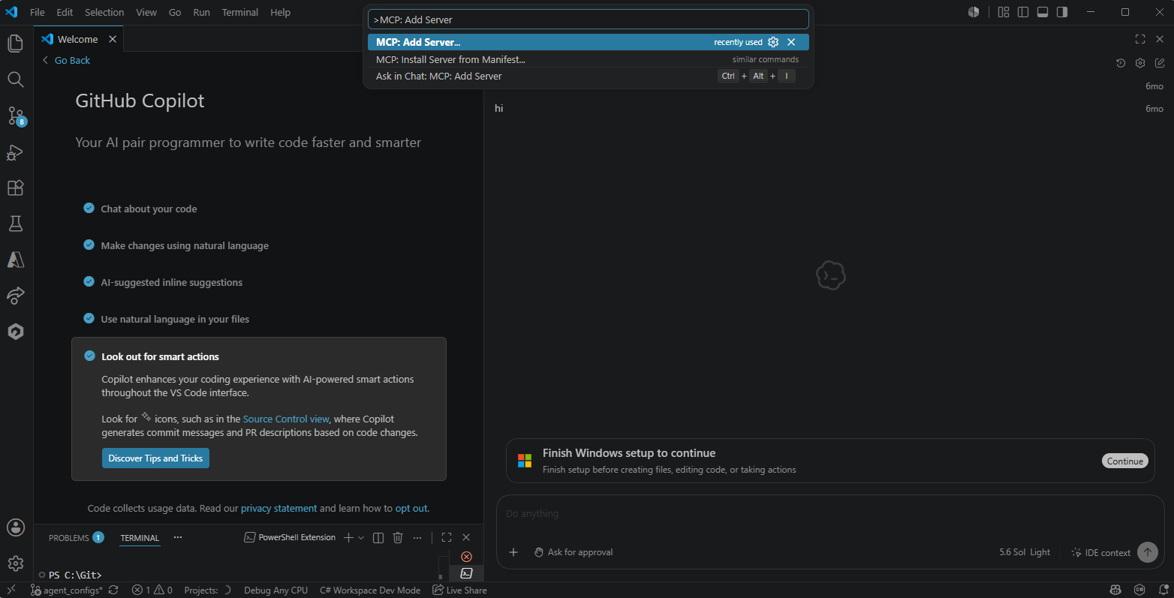Toggle Look out for smart actions checkmark
The width and height of the screenshot is (1174, 598).
(x=89, y=356)
